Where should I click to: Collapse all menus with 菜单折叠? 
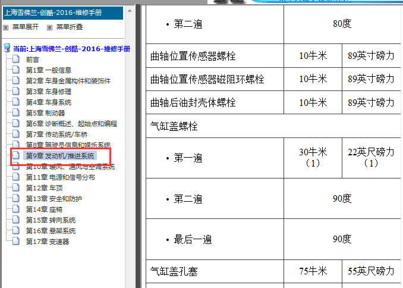(x=70, y=27)
